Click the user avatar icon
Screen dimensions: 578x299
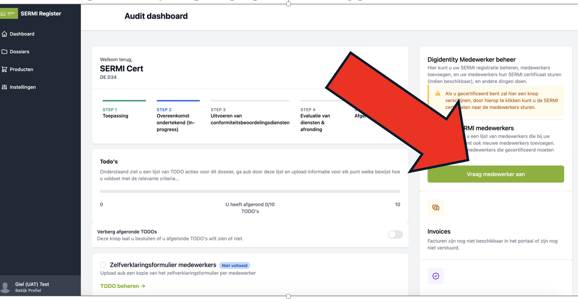coord(5,287)
